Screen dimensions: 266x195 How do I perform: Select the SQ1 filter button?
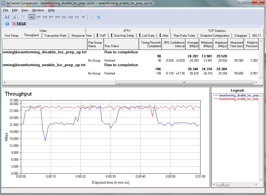[64, 17]
